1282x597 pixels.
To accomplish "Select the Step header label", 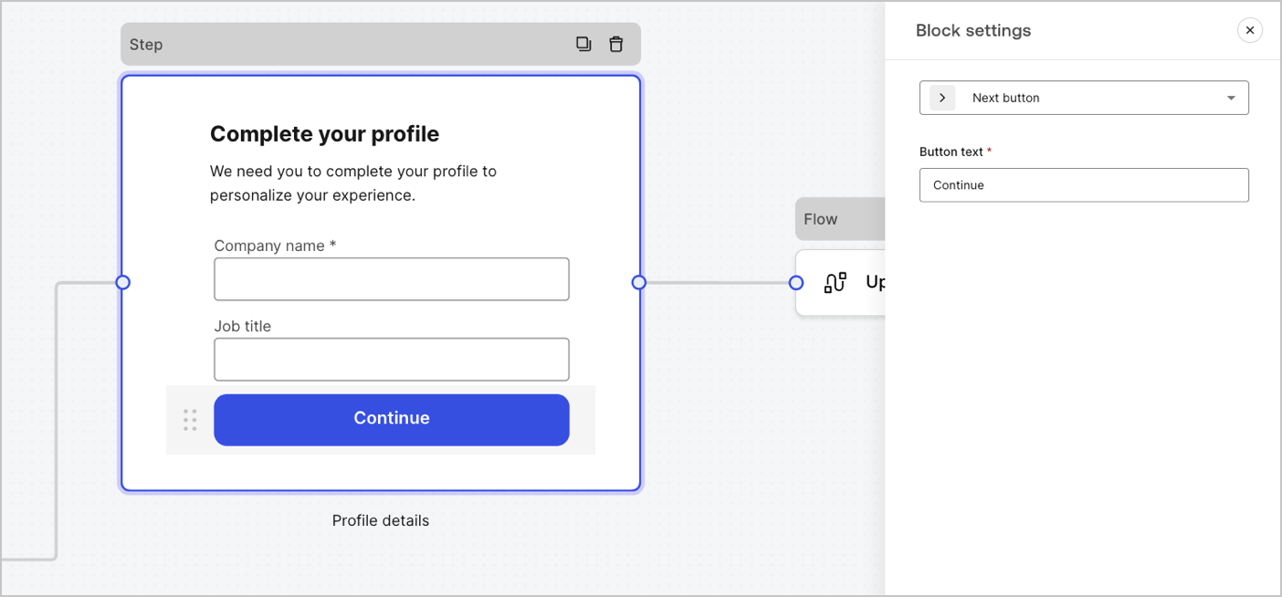I will point(146,43).
